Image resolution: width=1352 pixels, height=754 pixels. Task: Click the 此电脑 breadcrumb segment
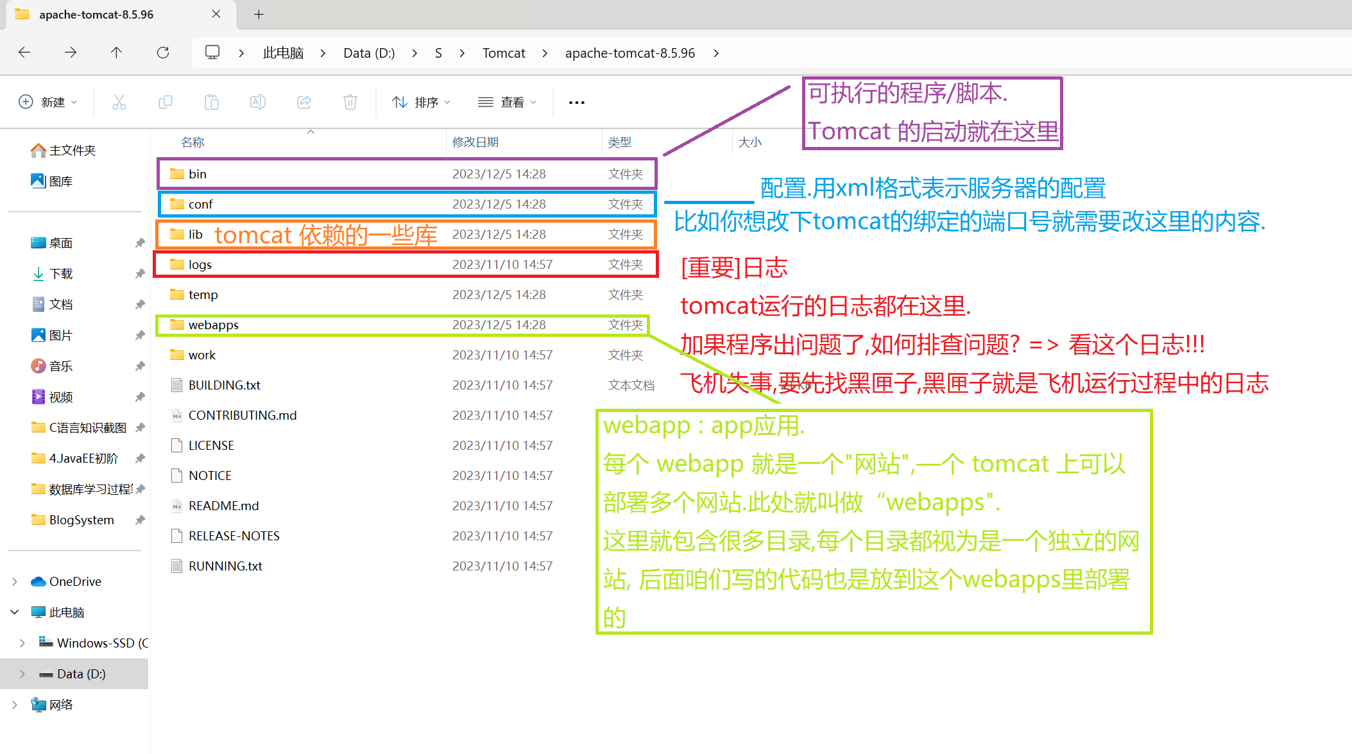[283, 53]
